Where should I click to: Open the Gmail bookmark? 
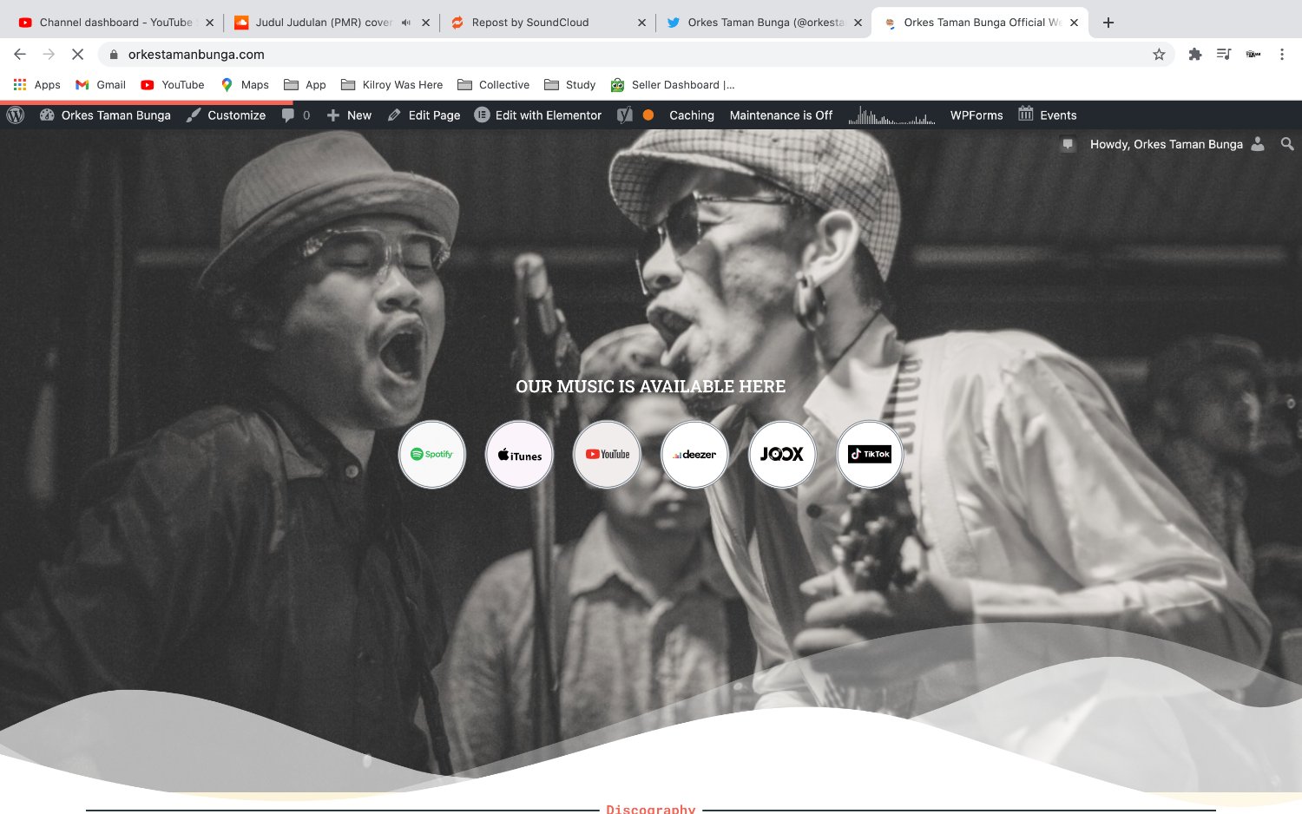tap(101, 84)
